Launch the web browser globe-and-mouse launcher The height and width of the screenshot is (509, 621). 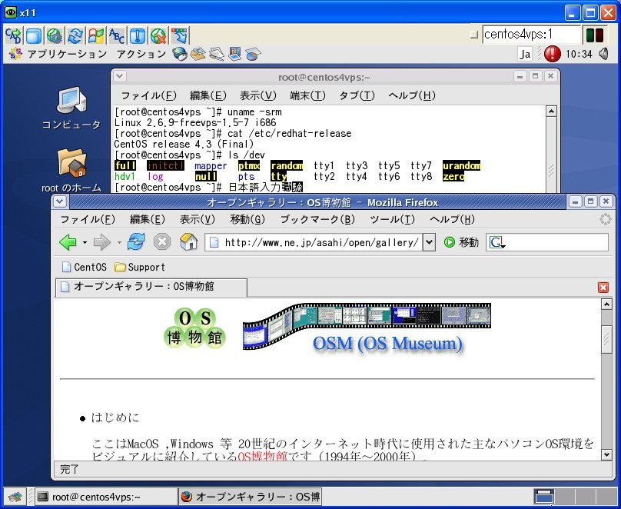click(x=180, y=54)
